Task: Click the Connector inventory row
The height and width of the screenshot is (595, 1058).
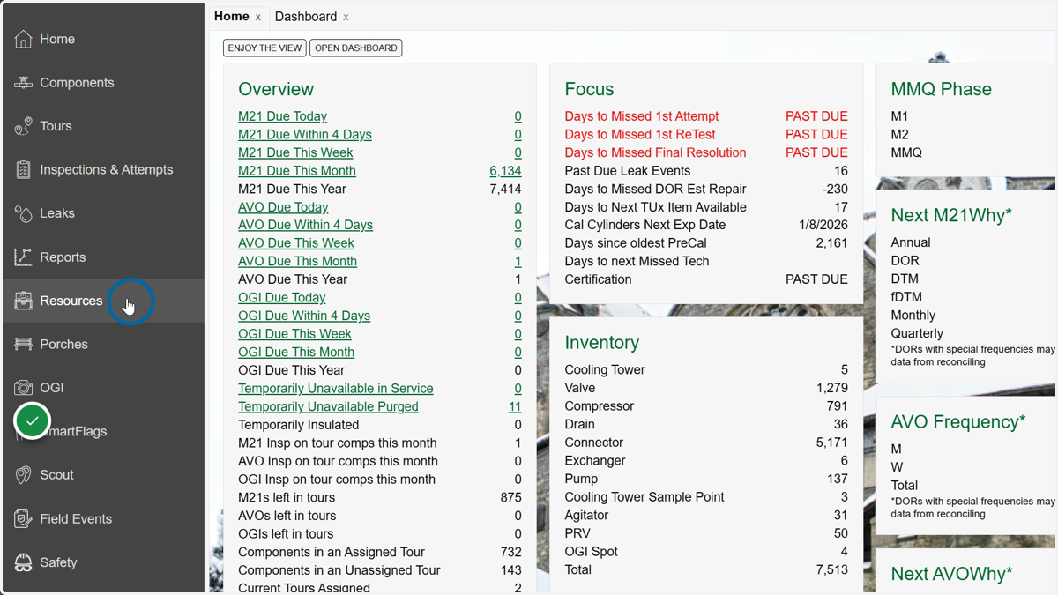Action: [x=706, y=443]
